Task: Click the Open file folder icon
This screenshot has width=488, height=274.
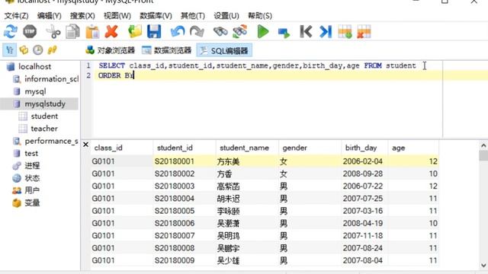Action: pyautogui.click(x=135, y=32)
